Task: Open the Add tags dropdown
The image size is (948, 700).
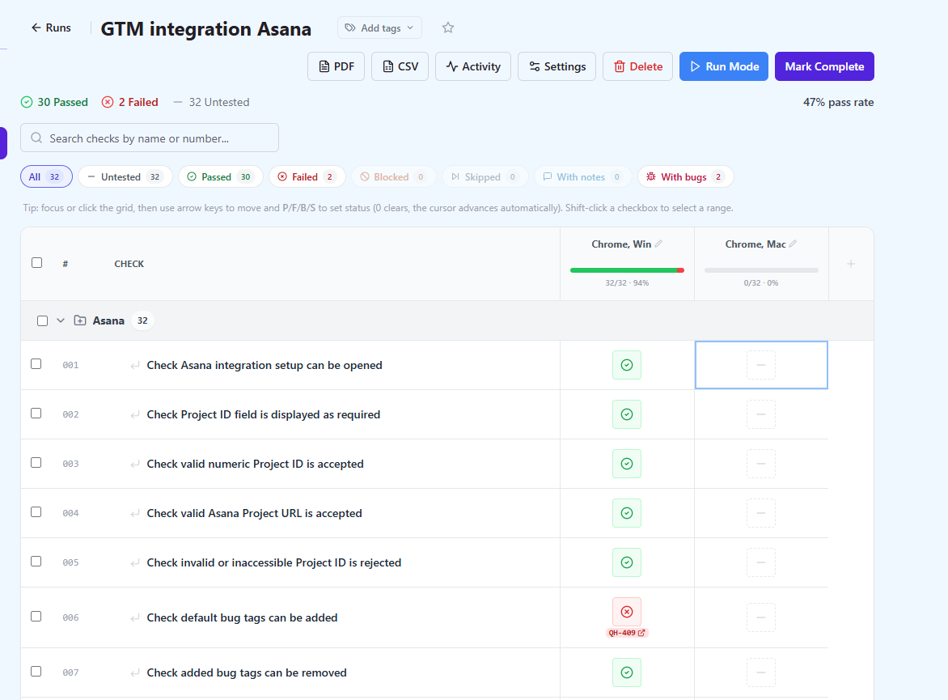Action: click(379, 28)
